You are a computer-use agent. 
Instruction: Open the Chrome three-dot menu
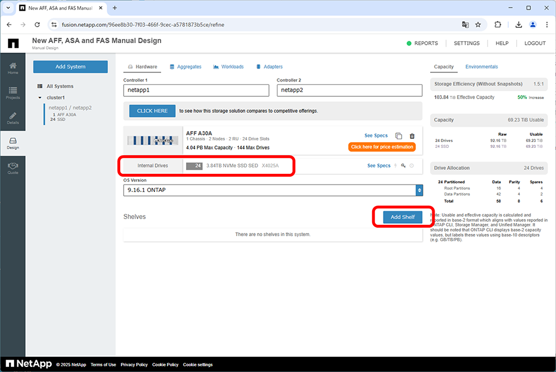[547, 24]
